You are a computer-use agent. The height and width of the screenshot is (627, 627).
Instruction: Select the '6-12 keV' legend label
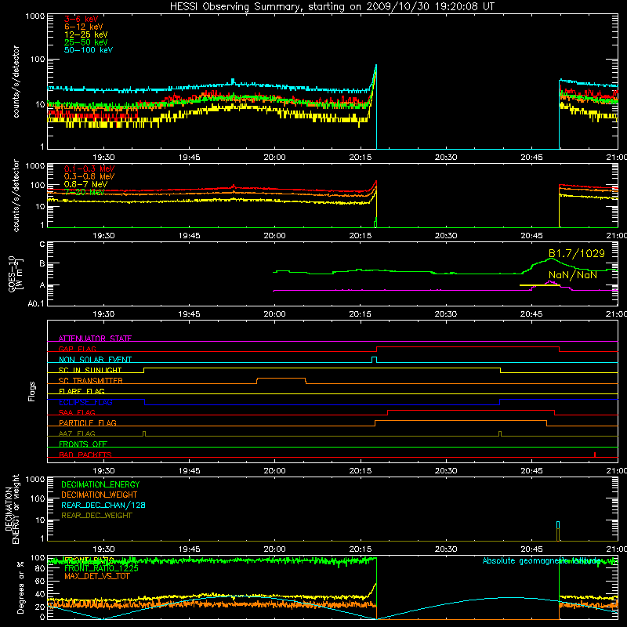coord(84,27)
